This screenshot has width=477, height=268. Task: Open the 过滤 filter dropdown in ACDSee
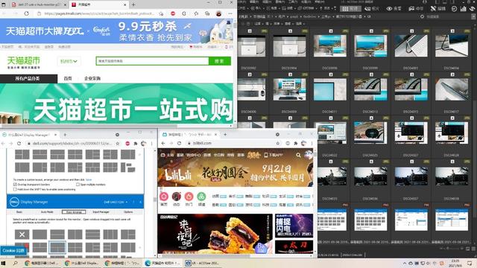pos(259,23)
